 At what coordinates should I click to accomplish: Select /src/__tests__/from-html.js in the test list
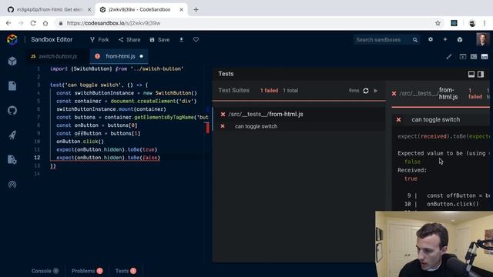299,115
